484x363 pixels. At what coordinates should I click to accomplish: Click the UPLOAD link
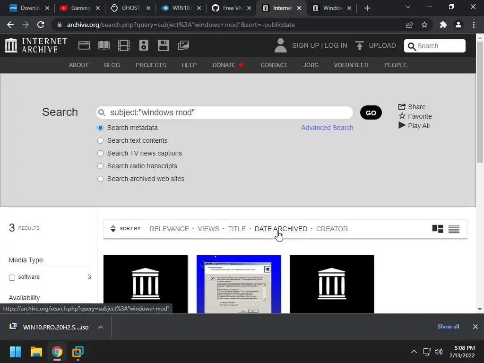coord(382,45)
